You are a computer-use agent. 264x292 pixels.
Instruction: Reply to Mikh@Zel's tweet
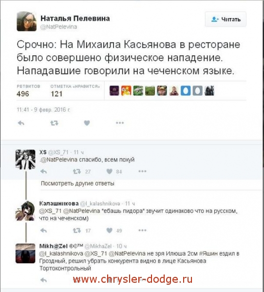pos(44,280)
